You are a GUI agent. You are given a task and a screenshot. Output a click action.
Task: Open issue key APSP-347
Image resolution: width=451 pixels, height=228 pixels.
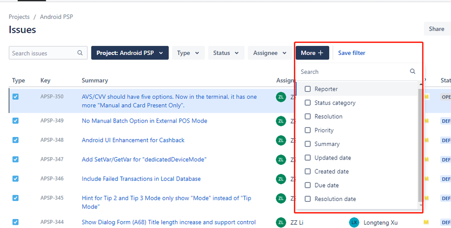click(x=52, y=159)
